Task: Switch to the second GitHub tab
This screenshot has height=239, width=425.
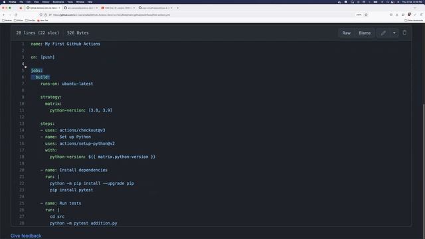Action: coord(80,8)
